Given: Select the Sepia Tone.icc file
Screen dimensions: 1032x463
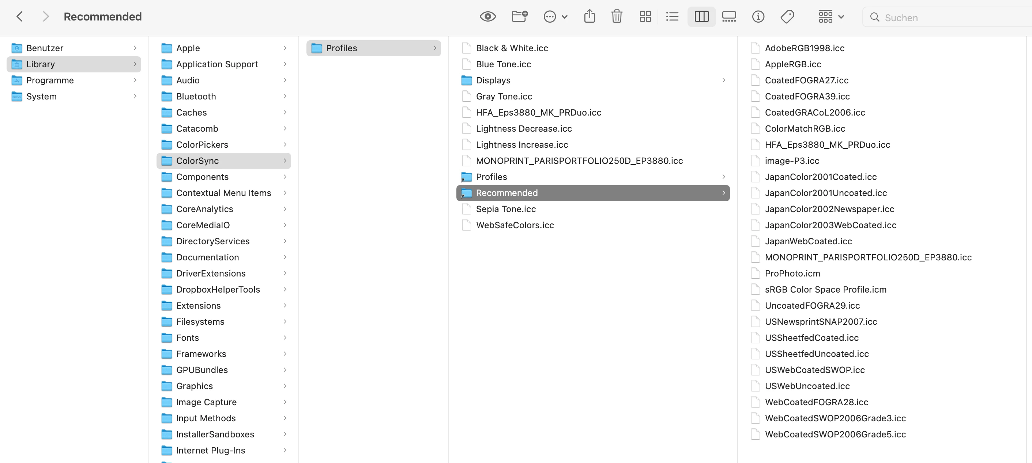Looking at the screenshot, I should click(x=506, y=209).
